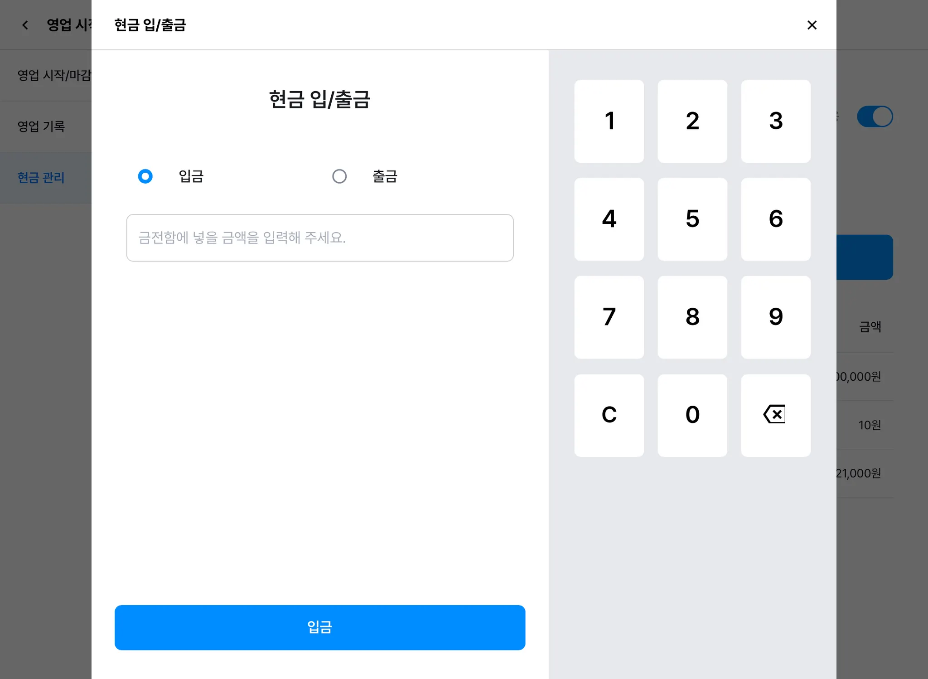The width and height of the screenshot is (928, 679).
Task: Click the blue 입금 submit button
Action: [x=320, y=627]
